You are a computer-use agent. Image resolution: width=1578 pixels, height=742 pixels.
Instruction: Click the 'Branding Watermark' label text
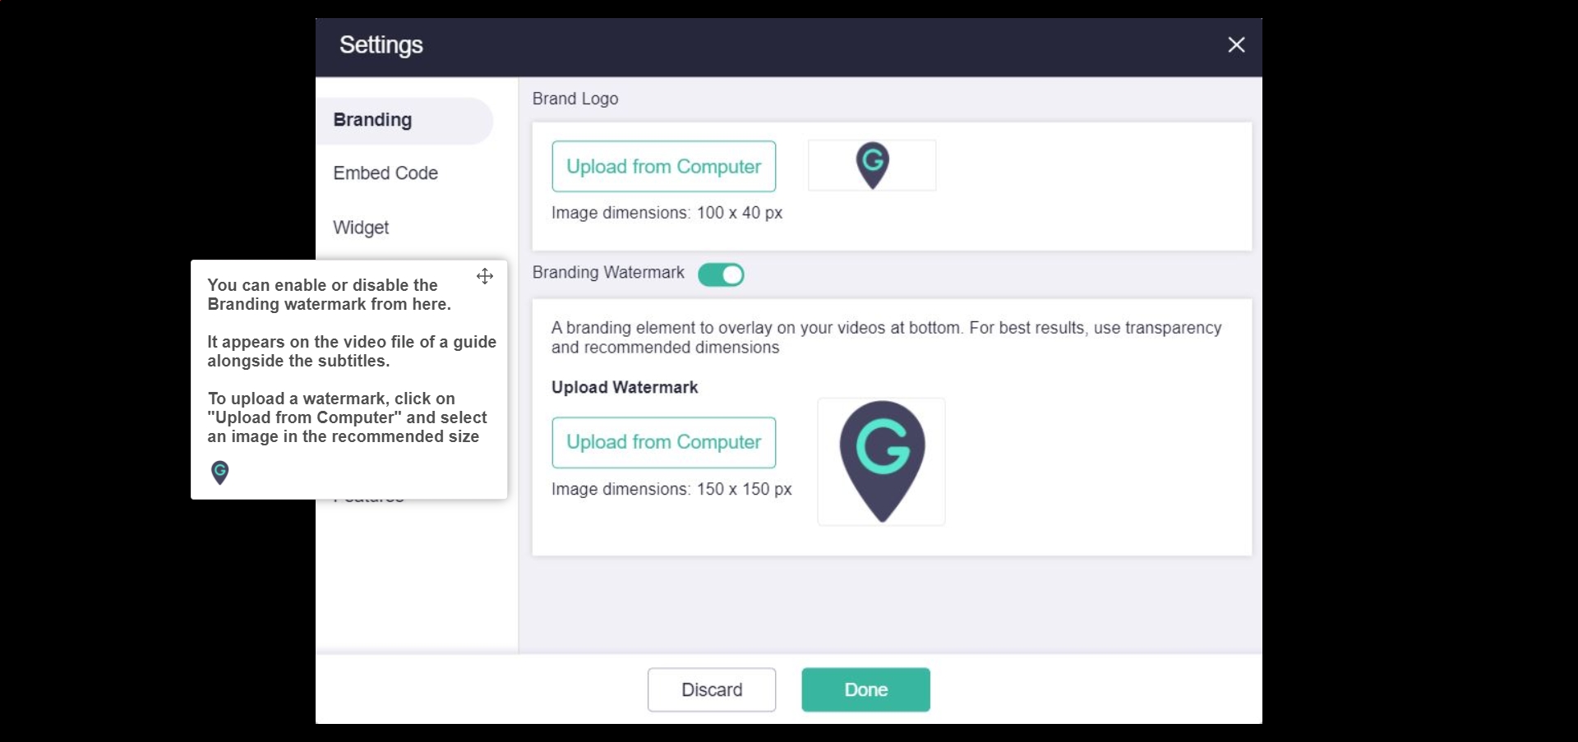[x=608, y=273]
